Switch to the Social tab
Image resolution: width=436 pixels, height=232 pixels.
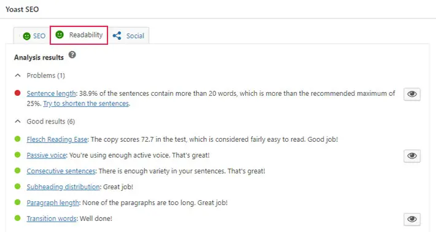(x=128, y=36)
